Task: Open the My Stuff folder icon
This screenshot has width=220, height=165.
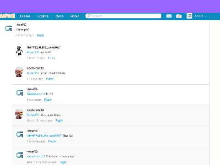Action: pyautogui.click(x=179, y=16)
